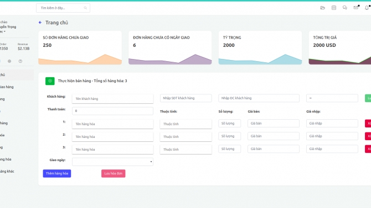Open the notifications bell icon

[x=367, y=8]
